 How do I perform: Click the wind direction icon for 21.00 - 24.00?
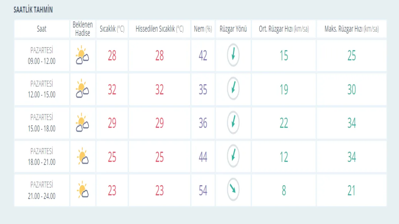click(233, 190)
